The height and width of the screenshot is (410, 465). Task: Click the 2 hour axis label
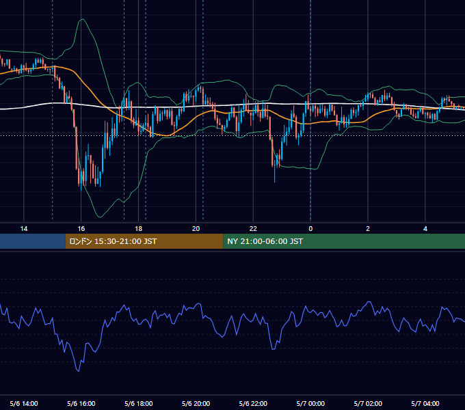[368, 229]
